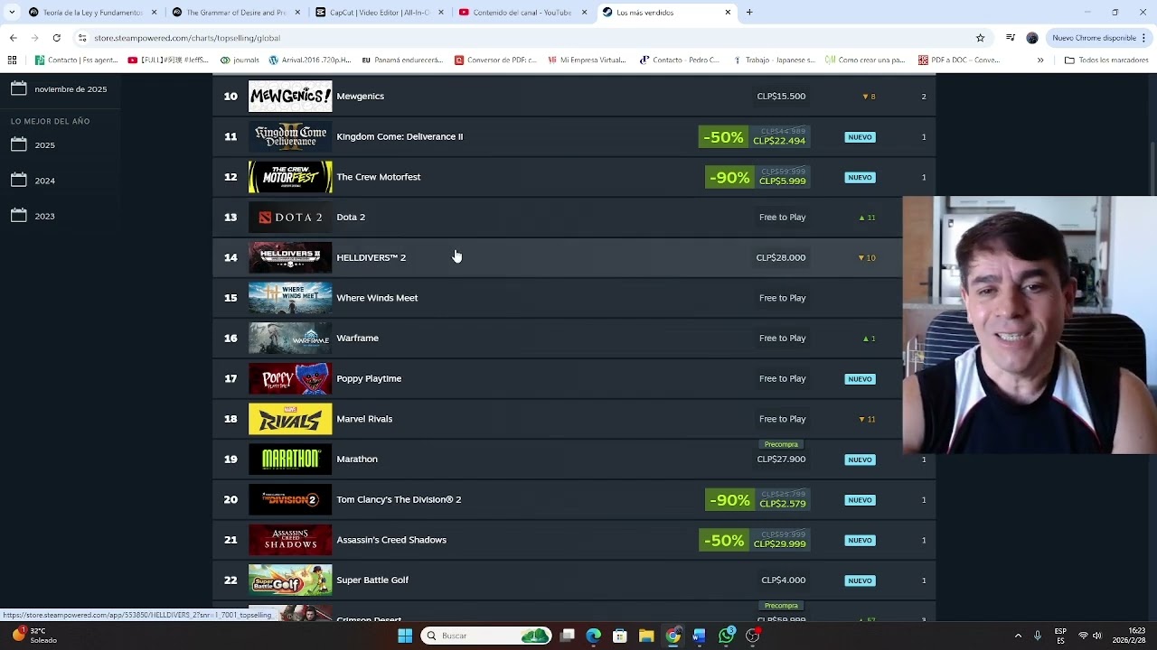This screenshot has width=1157, height=650.
Task: Click Assassin's Creed Shadows capsule image
Action: pyautogui.click(x=290, y=540)
